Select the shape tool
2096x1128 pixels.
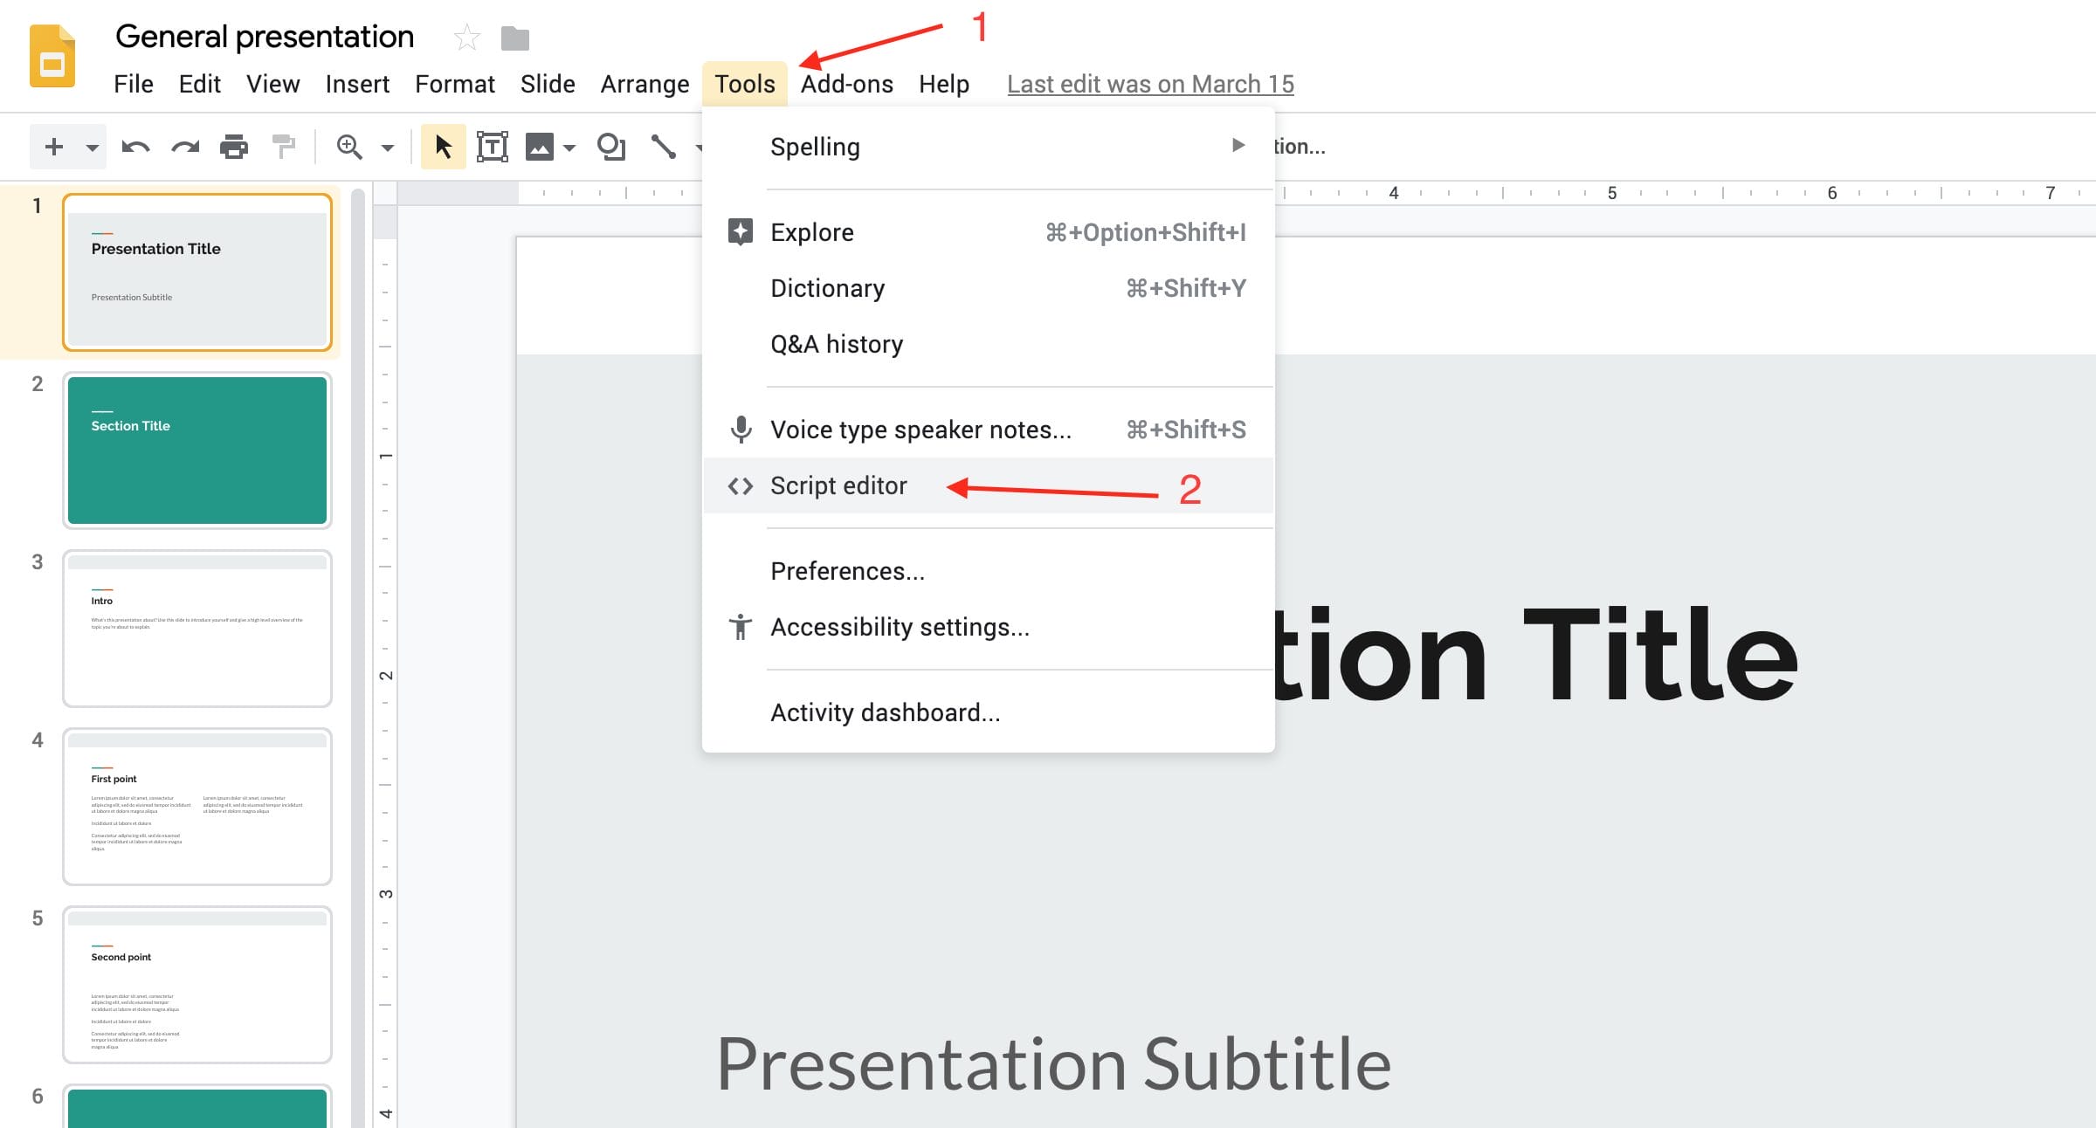point(611,146)
